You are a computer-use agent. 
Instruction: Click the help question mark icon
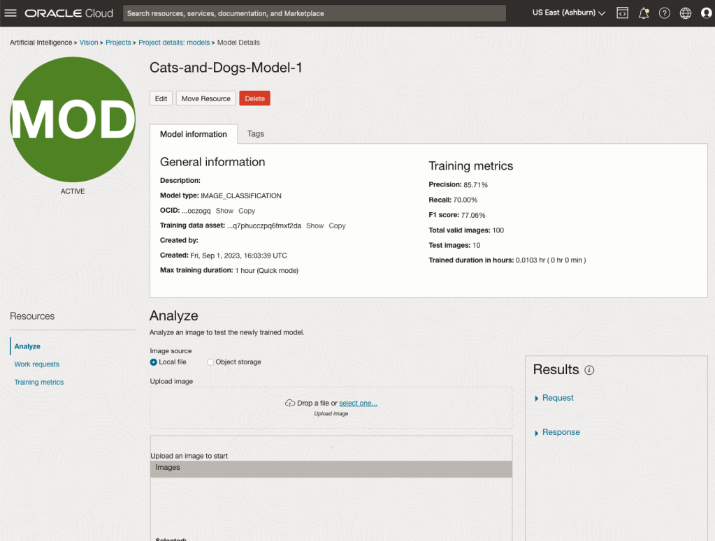pyautogui.click(x=665, y=13)
